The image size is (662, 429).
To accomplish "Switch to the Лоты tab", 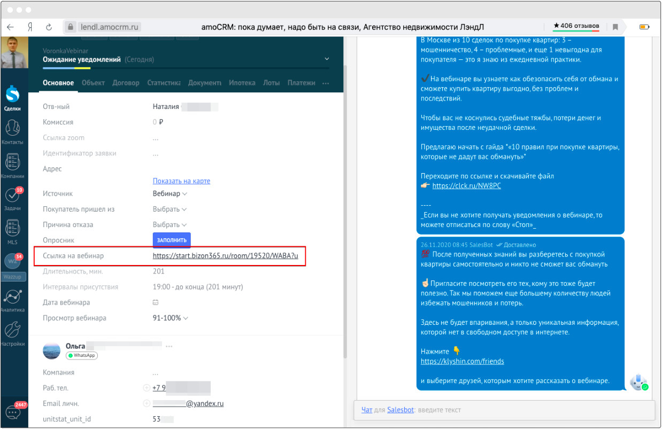I will pos(272,83).
